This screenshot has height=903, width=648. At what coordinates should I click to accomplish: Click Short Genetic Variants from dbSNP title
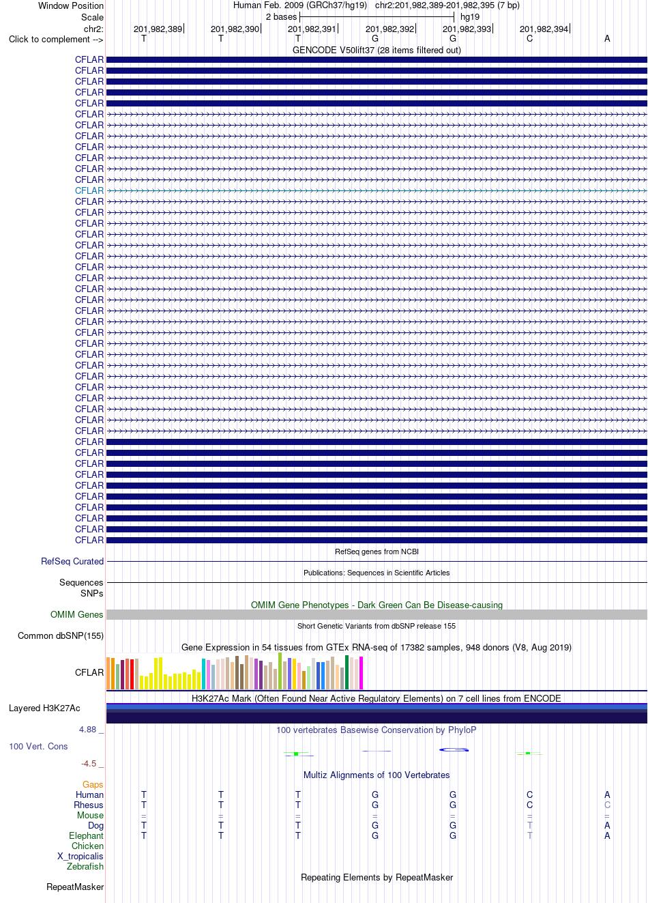pos(377,626)
